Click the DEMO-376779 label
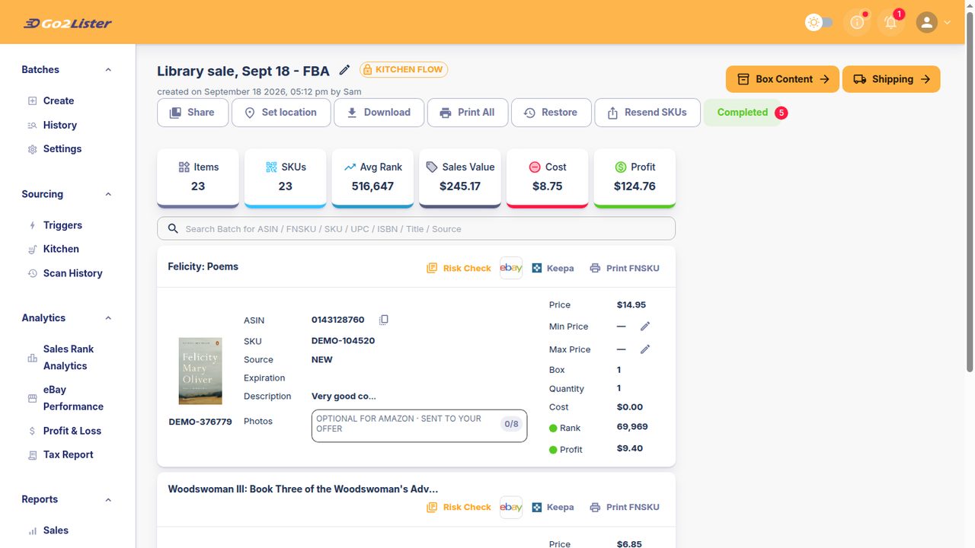The image size is (975, 548). [200, 421]
